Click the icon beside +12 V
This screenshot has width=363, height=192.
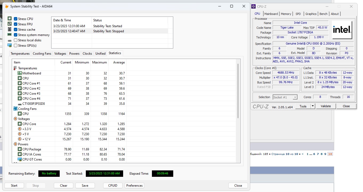20,139
